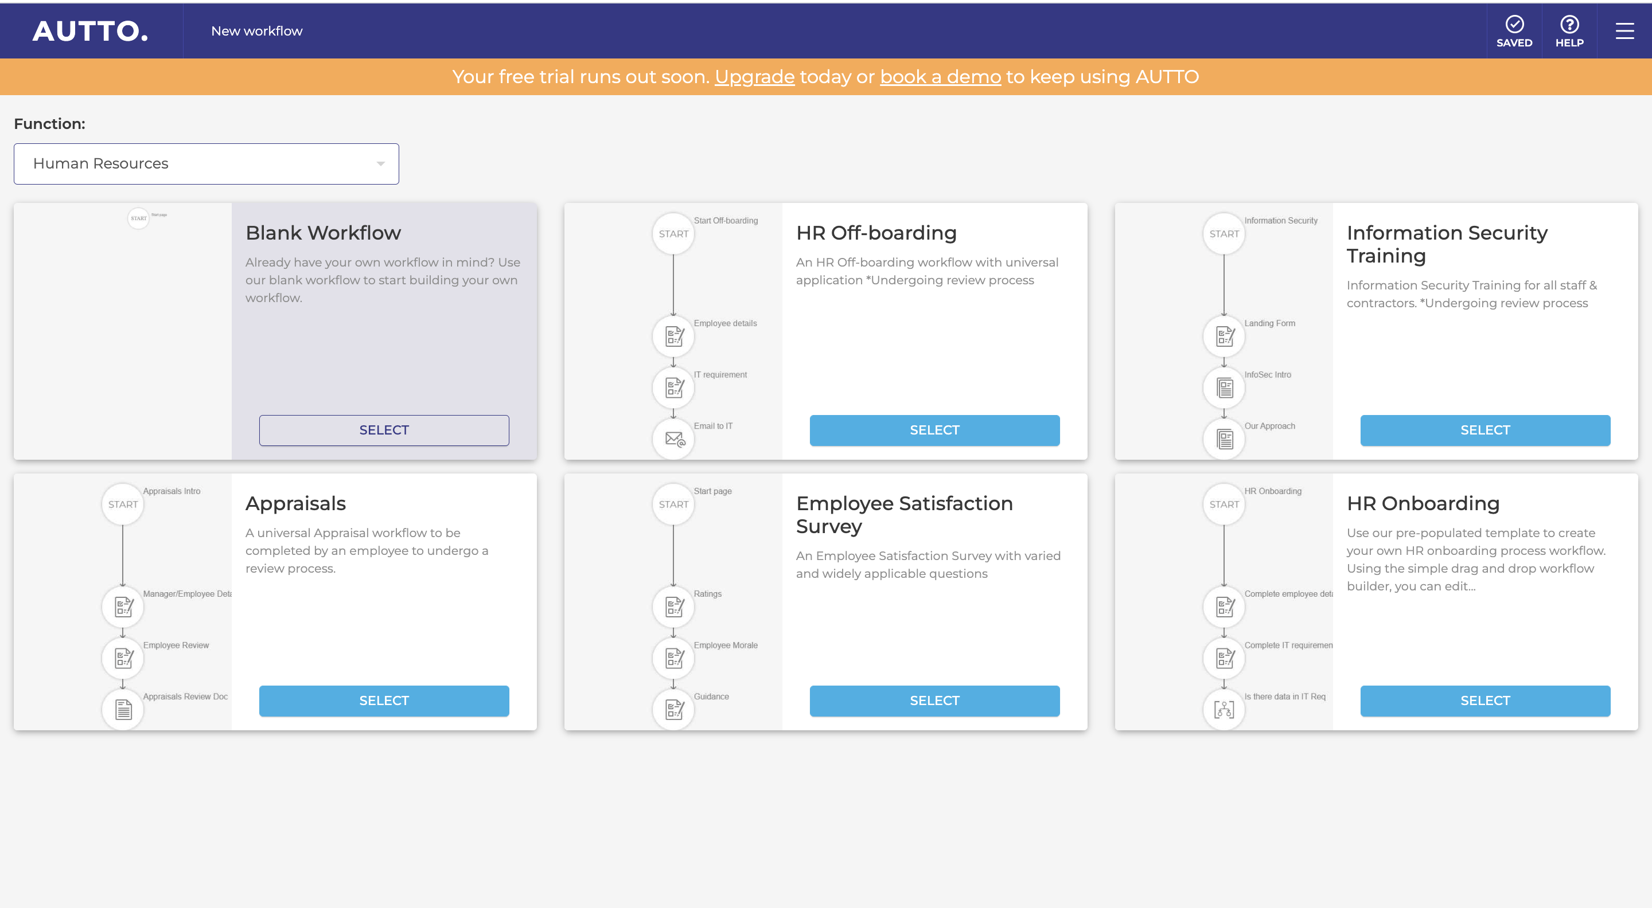Image resolution: width=1652 pixels, height=908 pixels.
Task: Open the Human Resources combo box
Action: tap(206, 164)
